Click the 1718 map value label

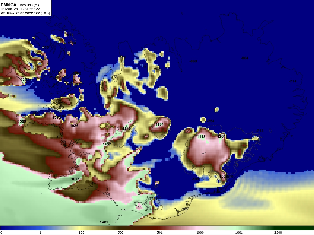click(153, 198)
